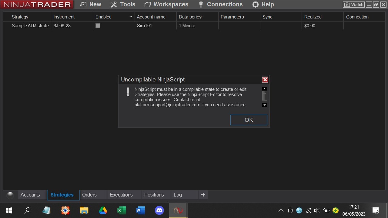Close the Uncompilable NinjaScript dialog
The width and height of the screenshot is (388, 218).
[265, 80]
